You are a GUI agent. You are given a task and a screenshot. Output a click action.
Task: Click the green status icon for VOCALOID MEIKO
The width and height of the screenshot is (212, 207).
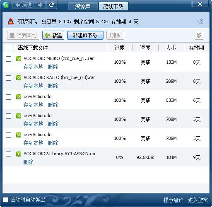(19, 59)
